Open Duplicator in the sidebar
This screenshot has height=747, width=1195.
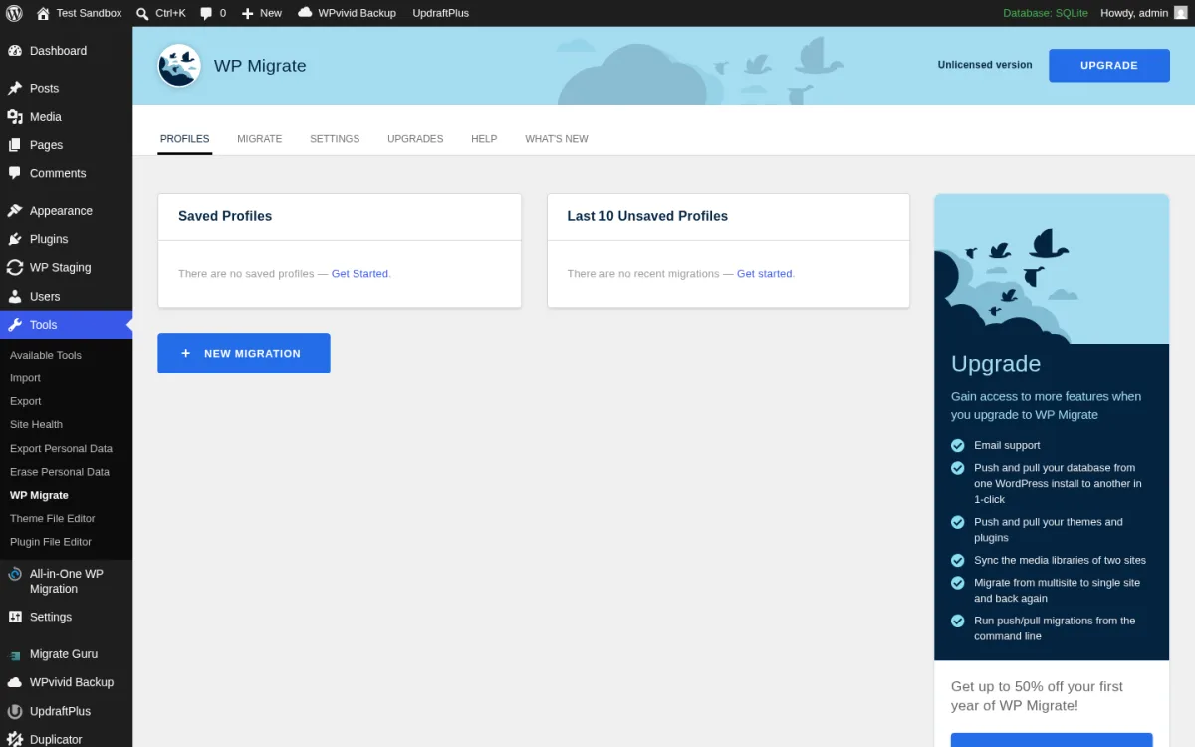[66, 739]
